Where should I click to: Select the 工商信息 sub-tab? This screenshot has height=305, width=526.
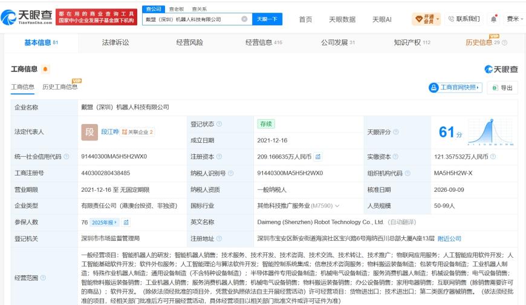pyautogui.click(x=22, y=87)
